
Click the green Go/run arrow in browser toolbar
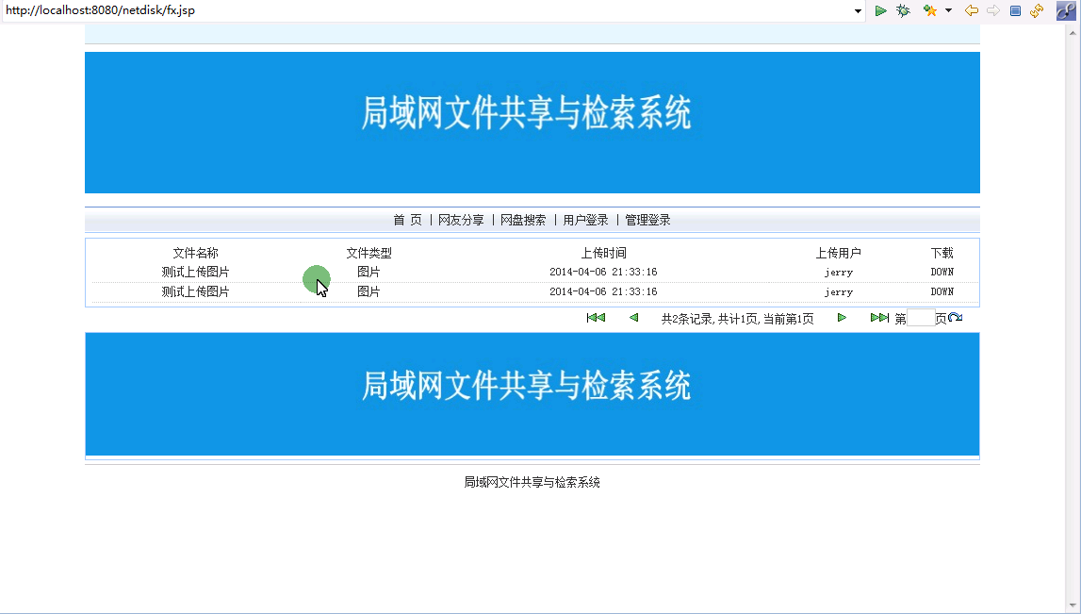pos(880,10)
